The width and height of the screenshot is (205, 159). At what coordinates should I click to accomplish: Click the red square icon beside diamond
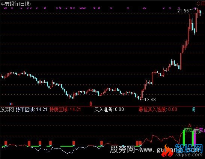203,3
